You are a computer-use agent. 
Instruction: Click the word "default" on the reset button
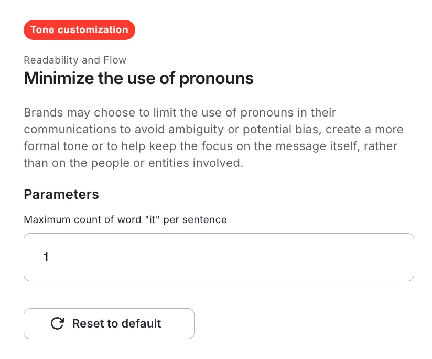142,323
